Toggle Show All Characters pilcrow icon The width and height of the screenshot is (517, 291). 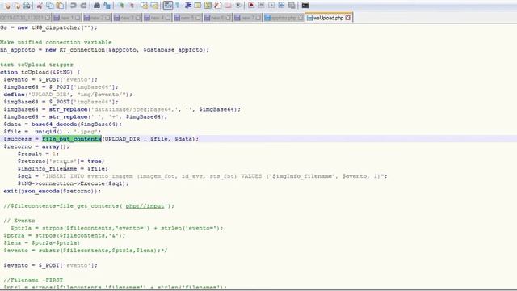pyautogui.click(x=178, y=6)
